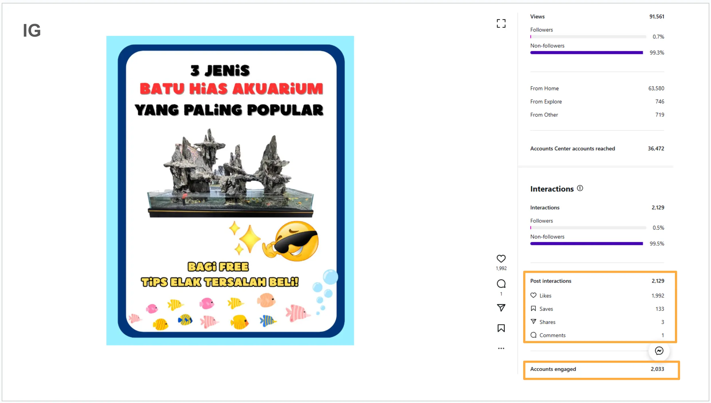
Task: Open the 1,992 likes count
Action: [501, 268]
